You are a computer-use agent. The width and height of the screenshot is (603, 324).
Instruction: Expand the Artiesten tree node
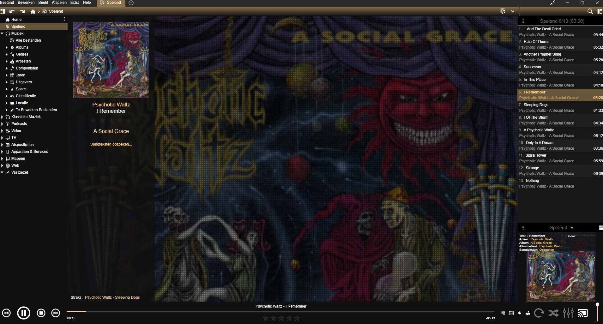pyautogui.click(x=6, y=61)
